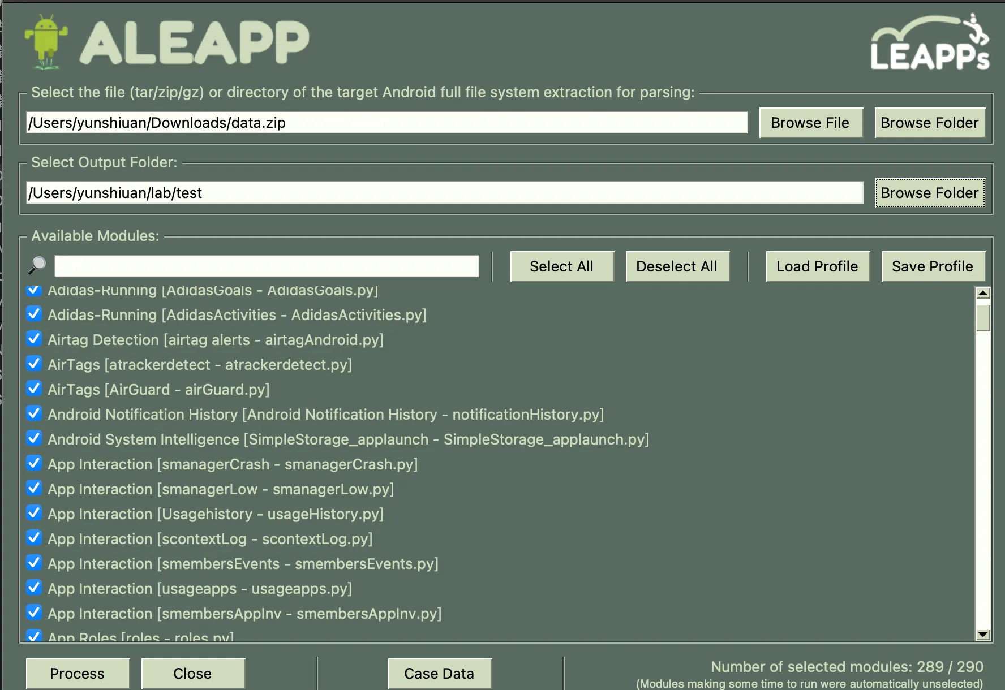Click the Select All modules button

tap(562, 266)
